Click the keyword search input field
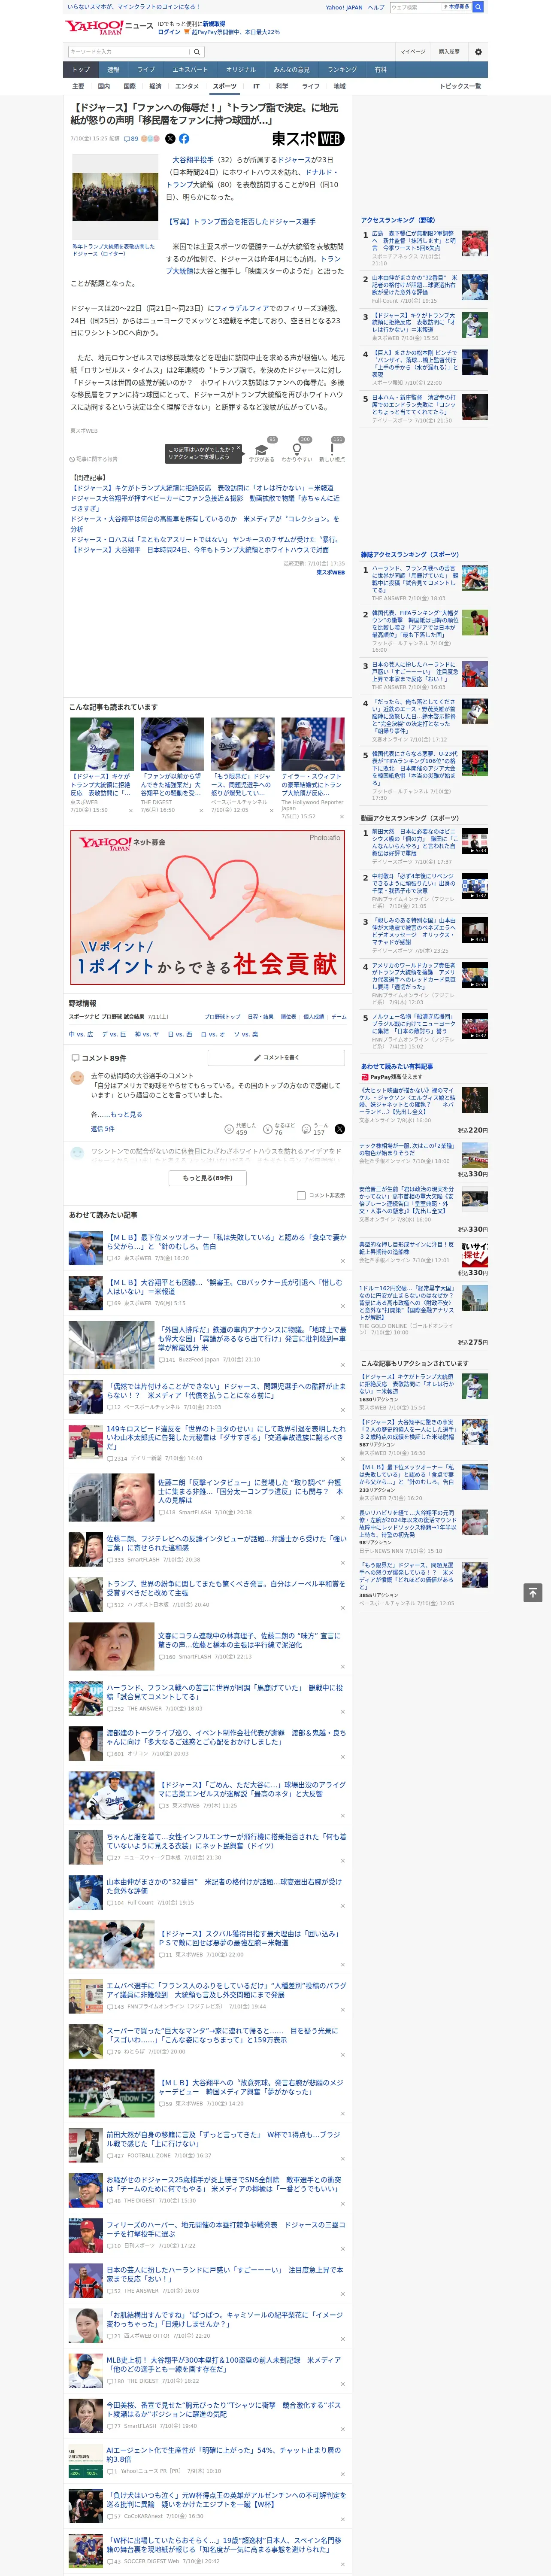Image resolution: width=551 pixels, height=2576 pixels. (129, 52)
